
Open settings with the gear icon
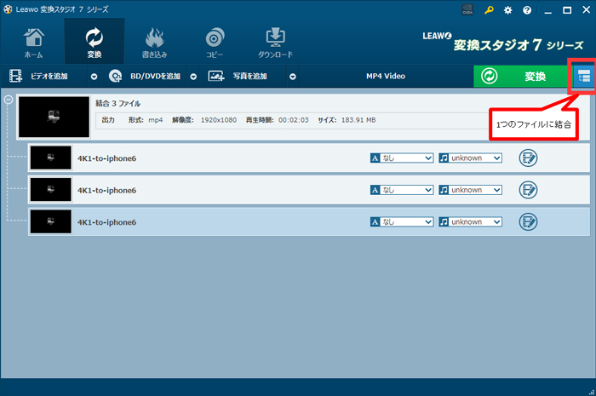click(x=508, y=11)
